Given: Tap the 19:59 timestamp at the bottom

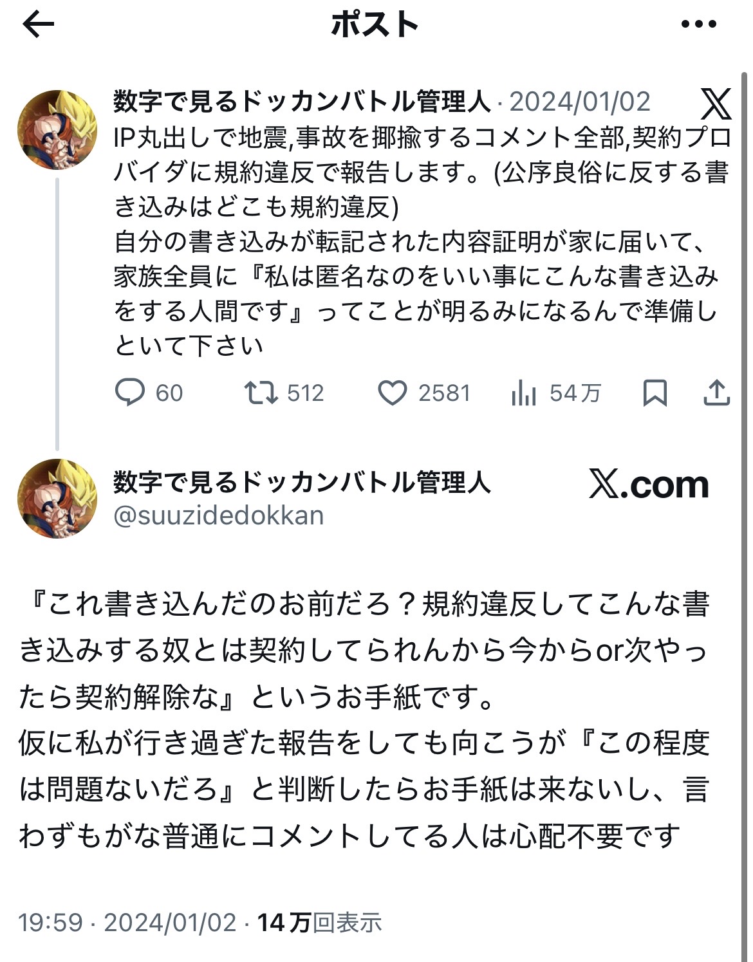Looking at the screenshot, I should coord(50,922).
